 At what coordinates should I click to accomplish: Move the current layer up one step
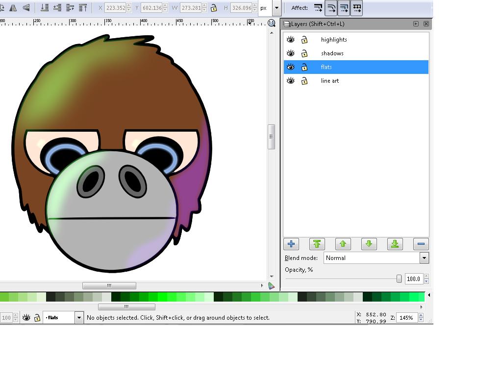pyautogui.click(x=343, y=244)
